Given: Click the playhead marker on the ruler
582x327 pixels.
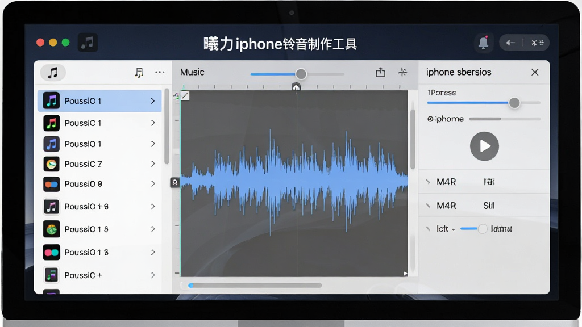Looking at the screenshot, I should 296,87.
